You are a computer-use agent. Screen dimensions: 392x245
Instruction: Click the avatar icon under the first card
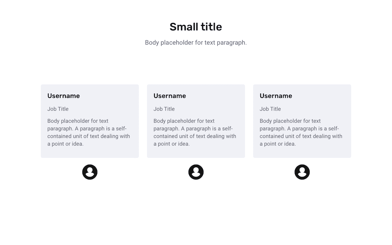click(90, 172)
